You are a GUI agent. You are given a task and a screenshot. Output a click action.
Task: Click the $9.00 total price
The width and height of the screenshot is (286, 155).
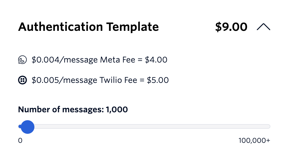click(x=231, y=27)
